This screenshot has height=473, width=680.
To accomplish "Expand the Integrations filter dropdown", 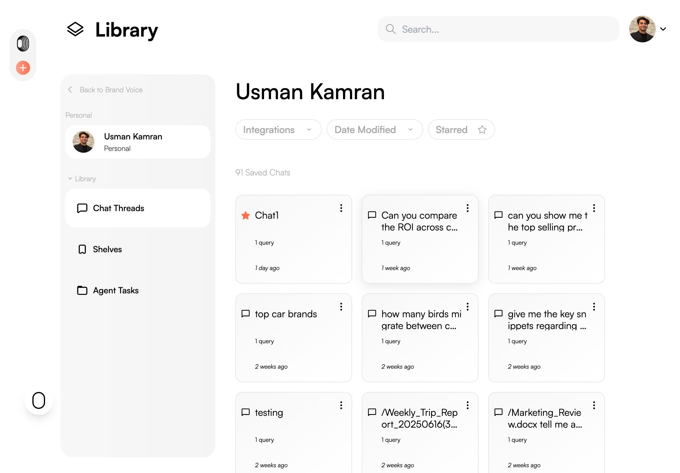I will pyautogui.click(x=278, y=130).
